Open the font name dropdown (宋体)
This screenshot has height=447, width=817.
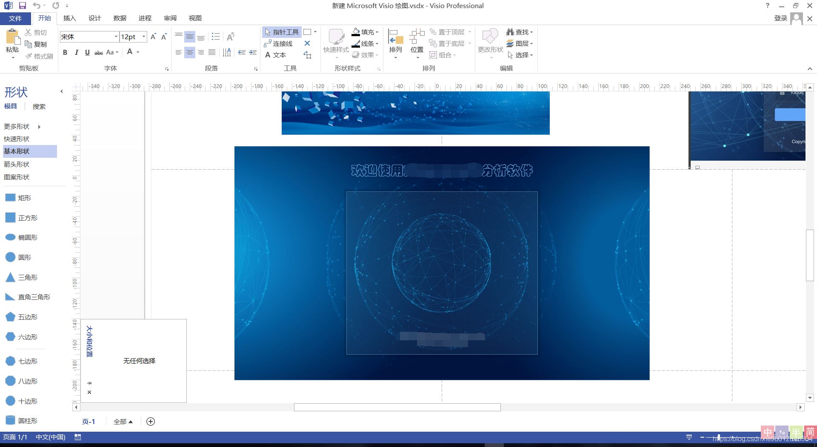[116, 37]
